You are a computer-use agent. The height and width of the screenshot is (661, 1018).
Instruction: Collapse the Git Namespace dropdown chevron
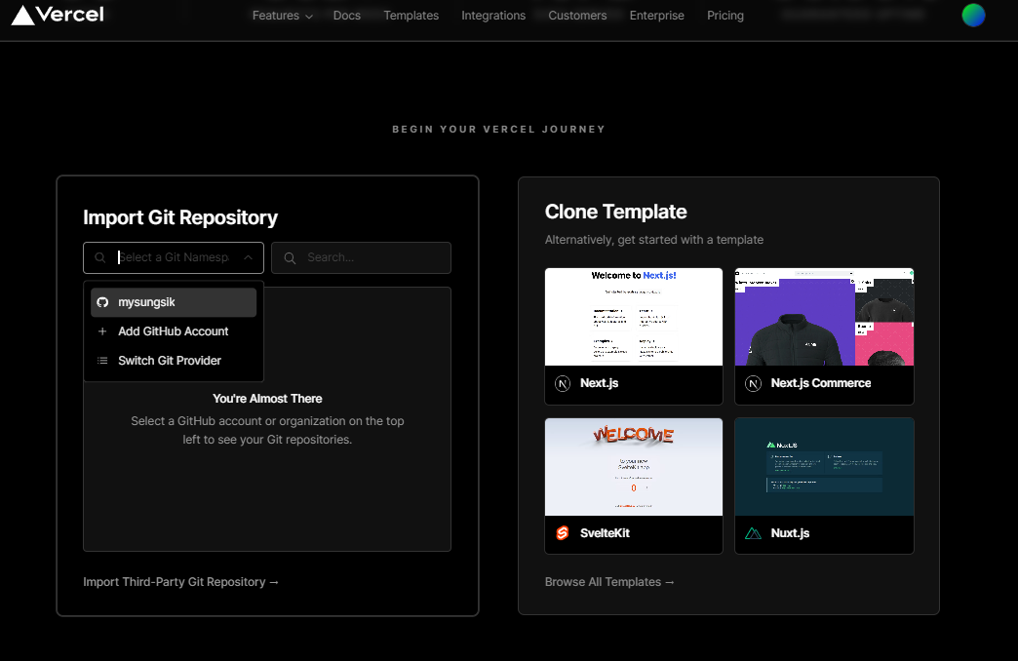[248, 257]
